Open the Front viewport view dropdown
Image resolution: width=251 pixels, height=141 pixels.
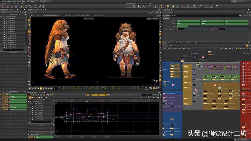pyautogui.click(x=149, y=19)
